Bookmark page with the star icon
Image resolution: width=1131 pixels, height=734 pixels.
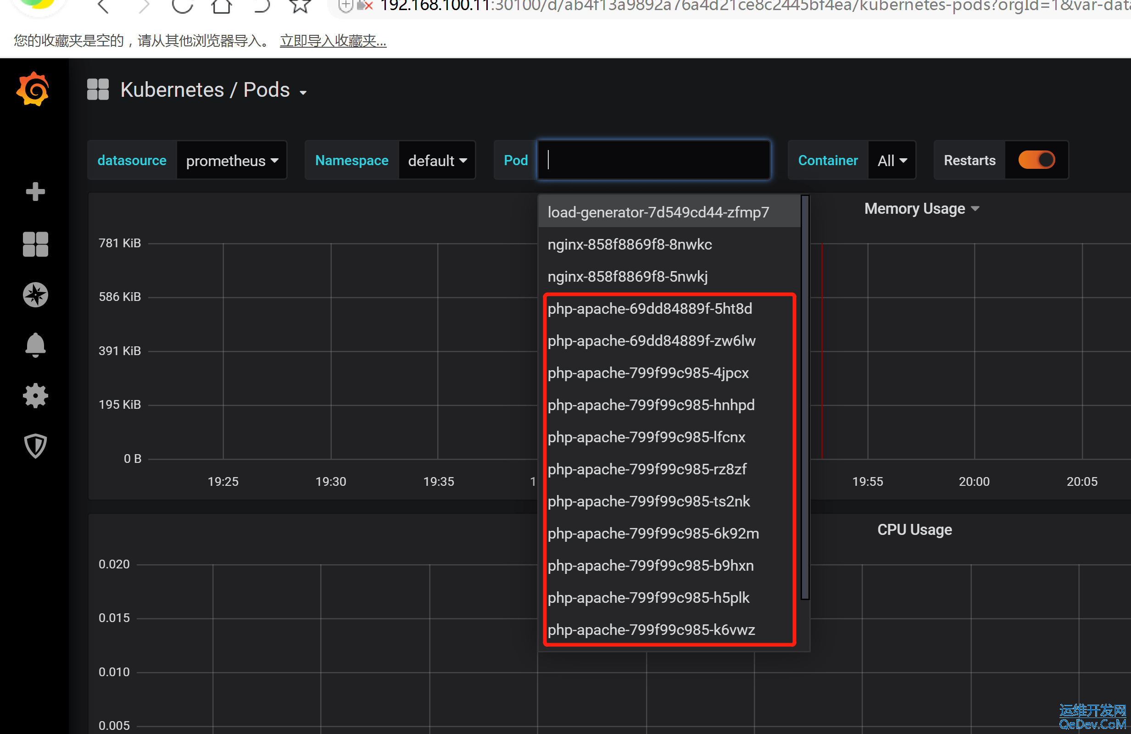[301, 6]
